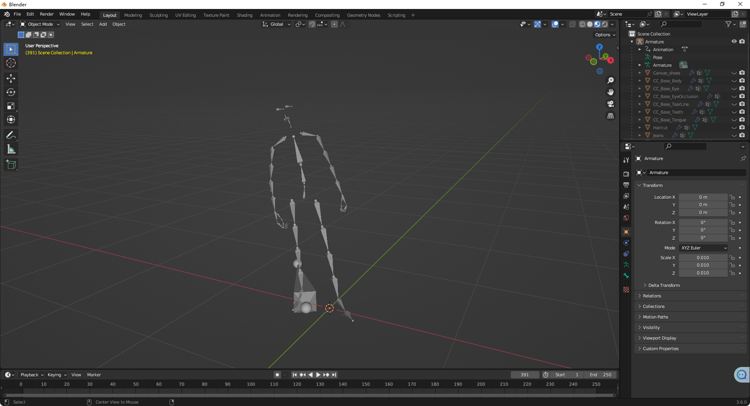This screenshot has height=406, width=750.
Task: Pin the Armature properties context
Action: 743,158
